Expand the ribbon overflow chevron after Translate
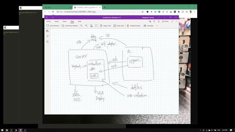 157,26
